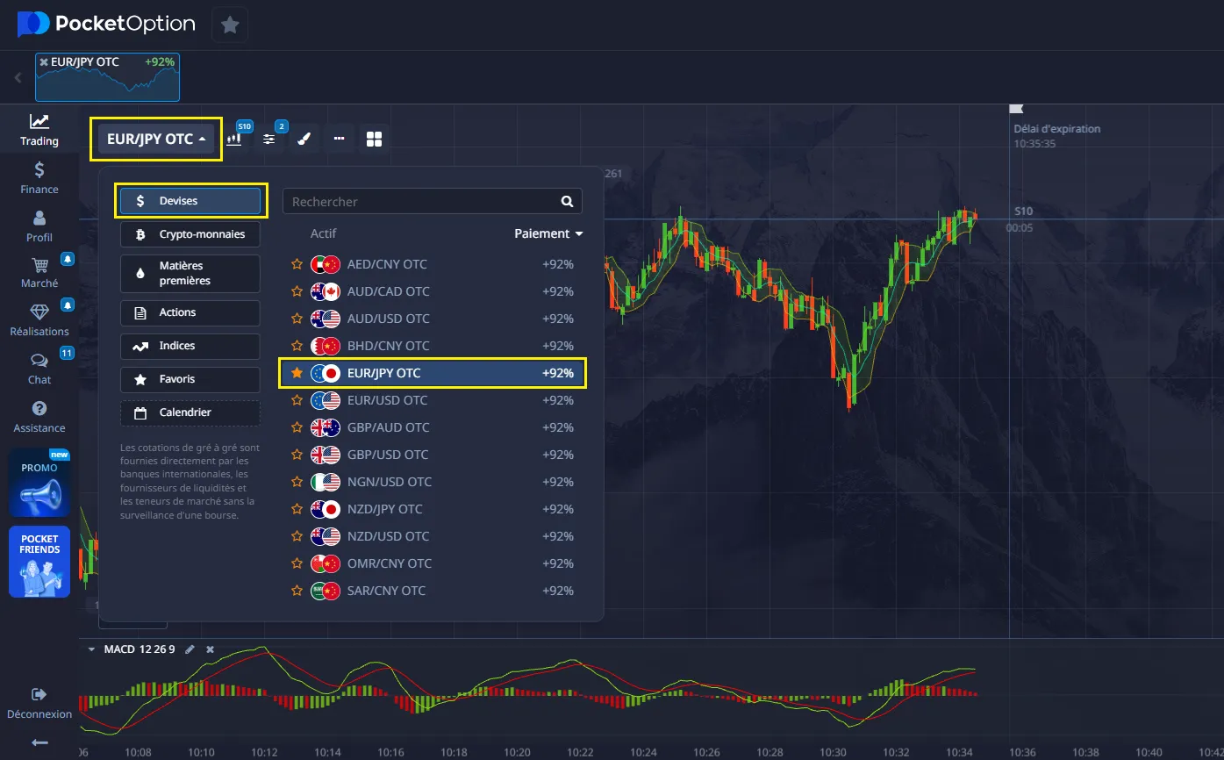
Task: Star the NGN/USD OTC asset
Action: (297, 482)
